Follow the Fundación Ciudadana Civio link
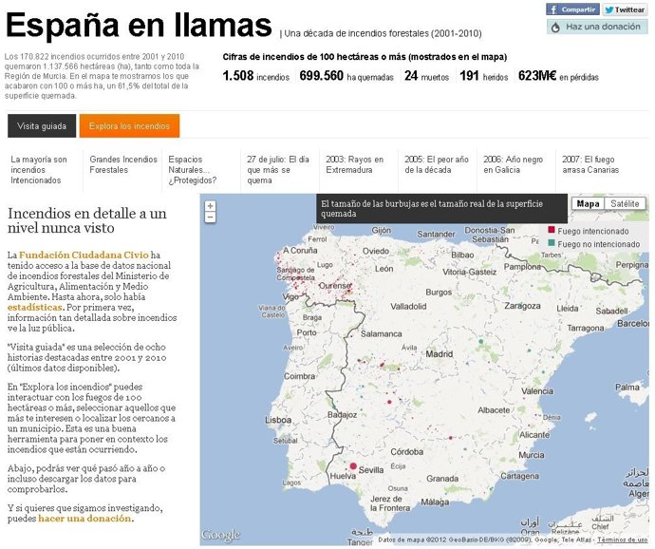This screenshot has height=549, width=655. [84, 256]
